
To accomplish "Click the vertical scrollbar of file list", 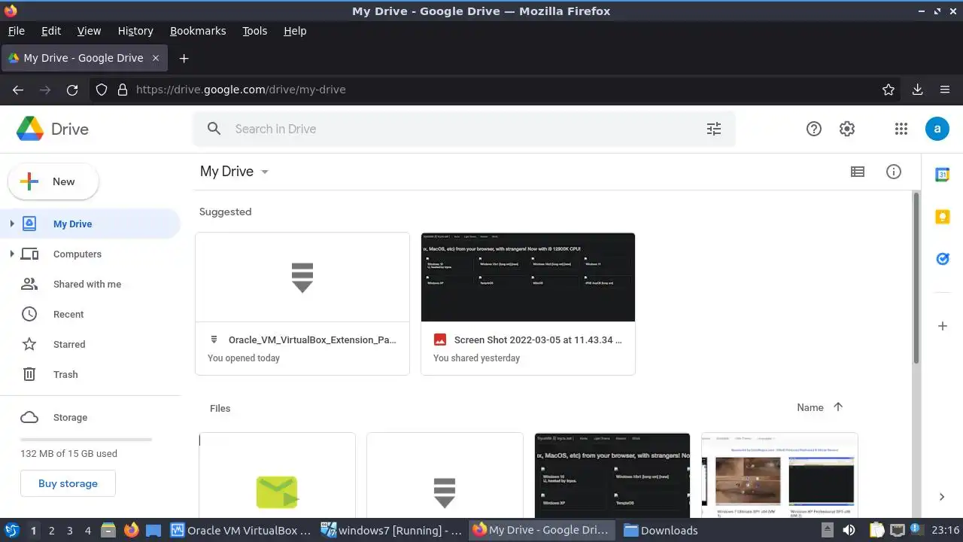I will (916, 279).
